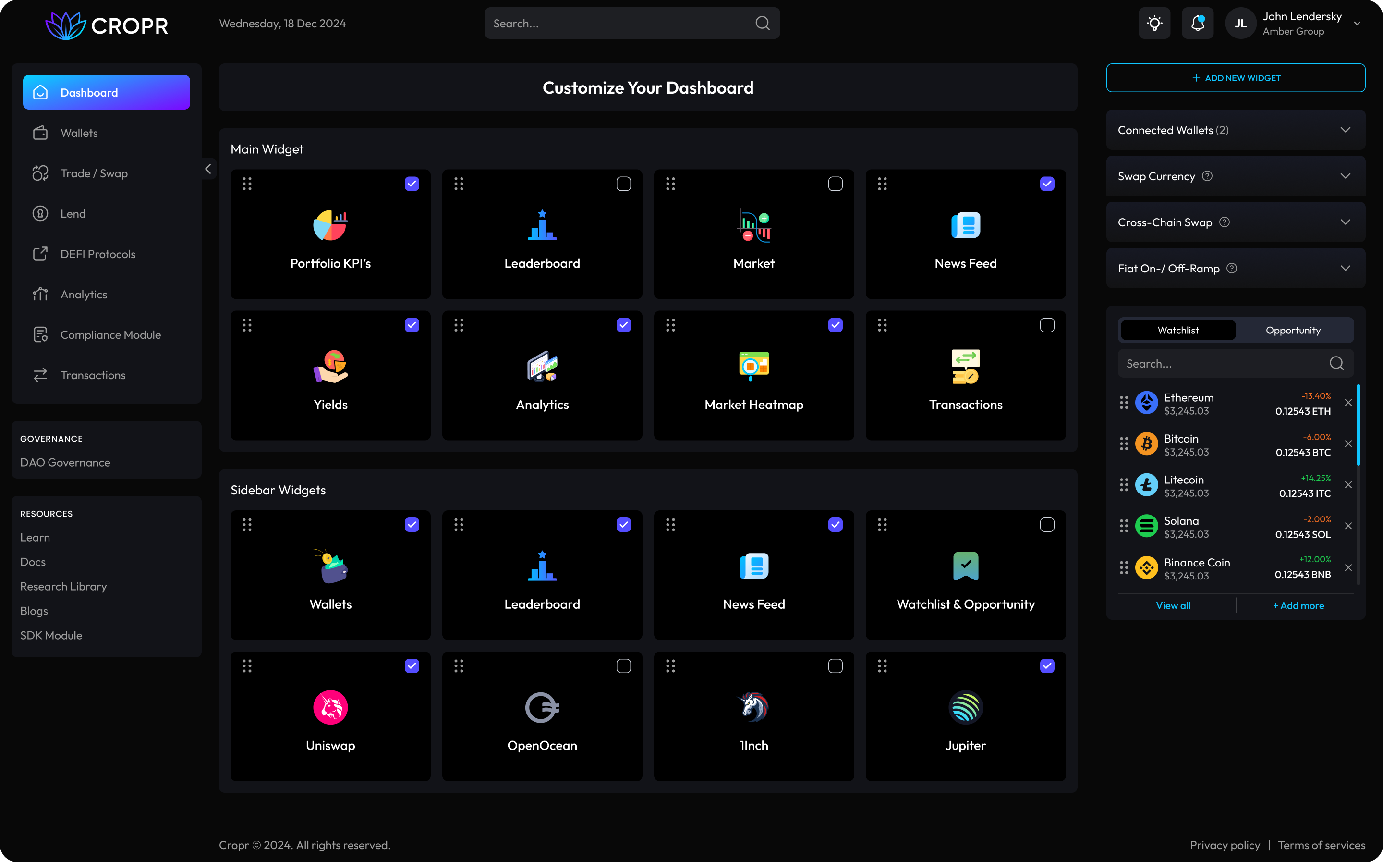Screen dimensions: 1383x862
Task: Click the CROPR lotus logo
Action: (x=65, y=25)
